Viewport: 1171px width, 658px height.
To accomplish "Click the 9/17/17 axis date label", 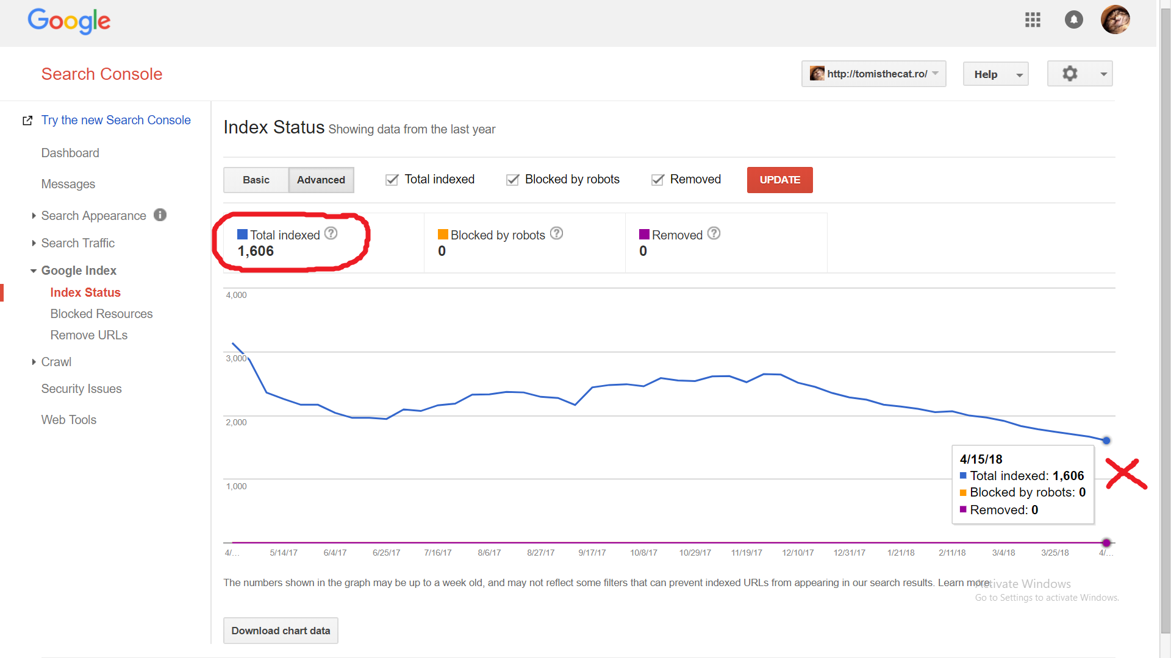I will click(x=592, y=553).
